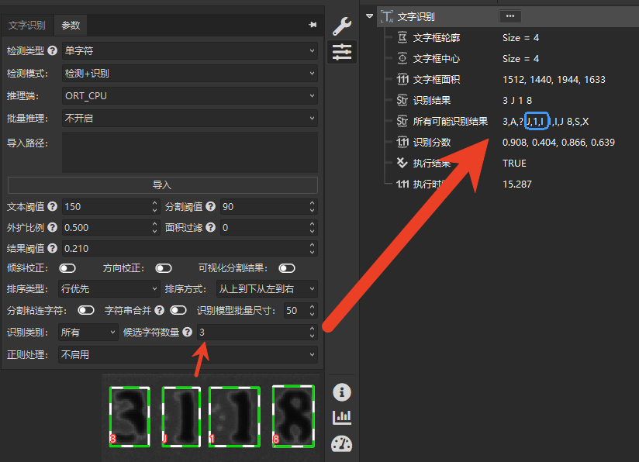Select the 执行结果 value TRUE

[514, 163]
